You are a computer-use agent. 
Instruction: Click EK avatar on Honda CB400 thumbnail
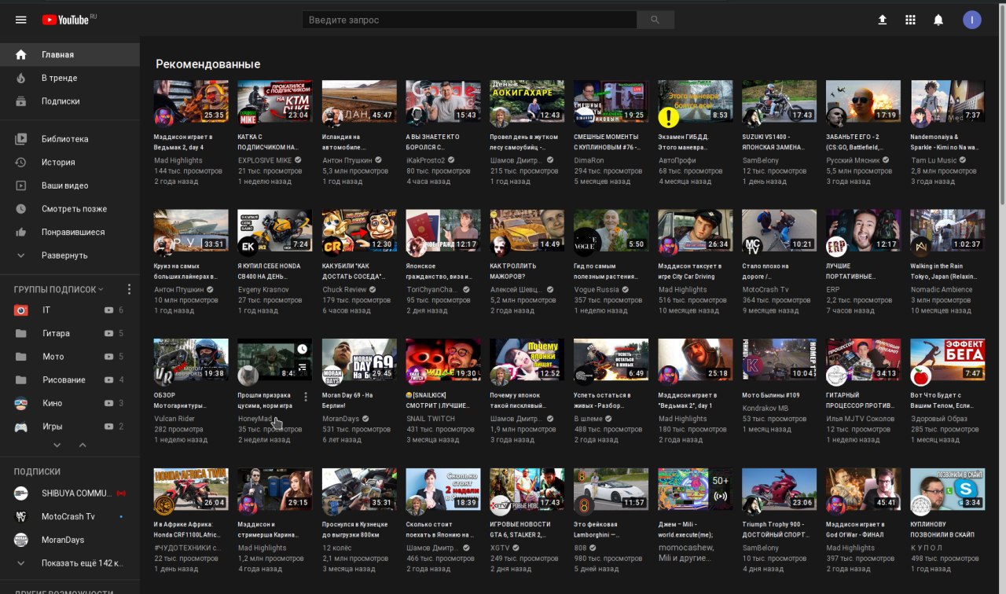[x=248, y=246]
